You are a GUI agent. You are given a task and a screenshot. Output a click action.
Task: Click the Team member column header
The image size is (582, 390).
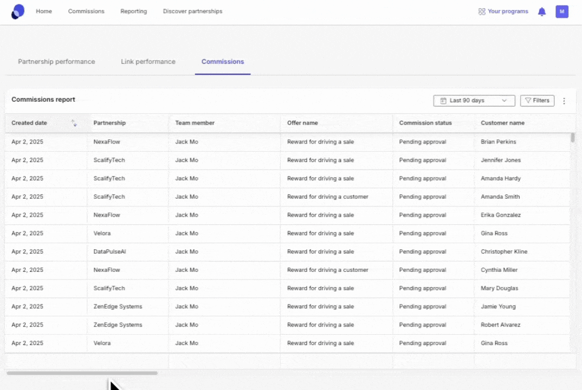(195, 123)
